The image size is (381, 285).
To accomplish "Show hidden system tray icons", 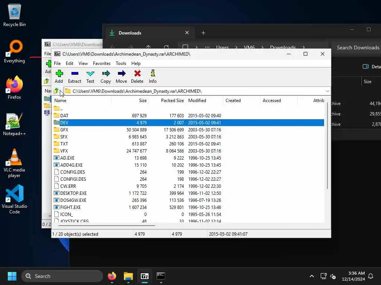I will tap(312, 276).
